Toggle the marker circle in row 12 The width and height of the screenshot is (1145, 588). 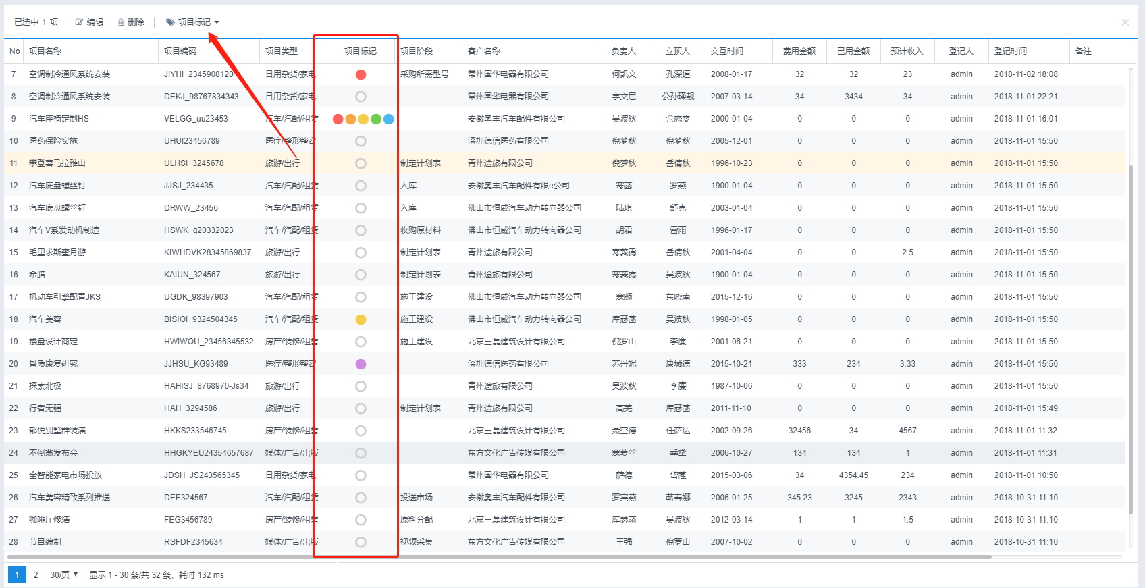(361, 186)
